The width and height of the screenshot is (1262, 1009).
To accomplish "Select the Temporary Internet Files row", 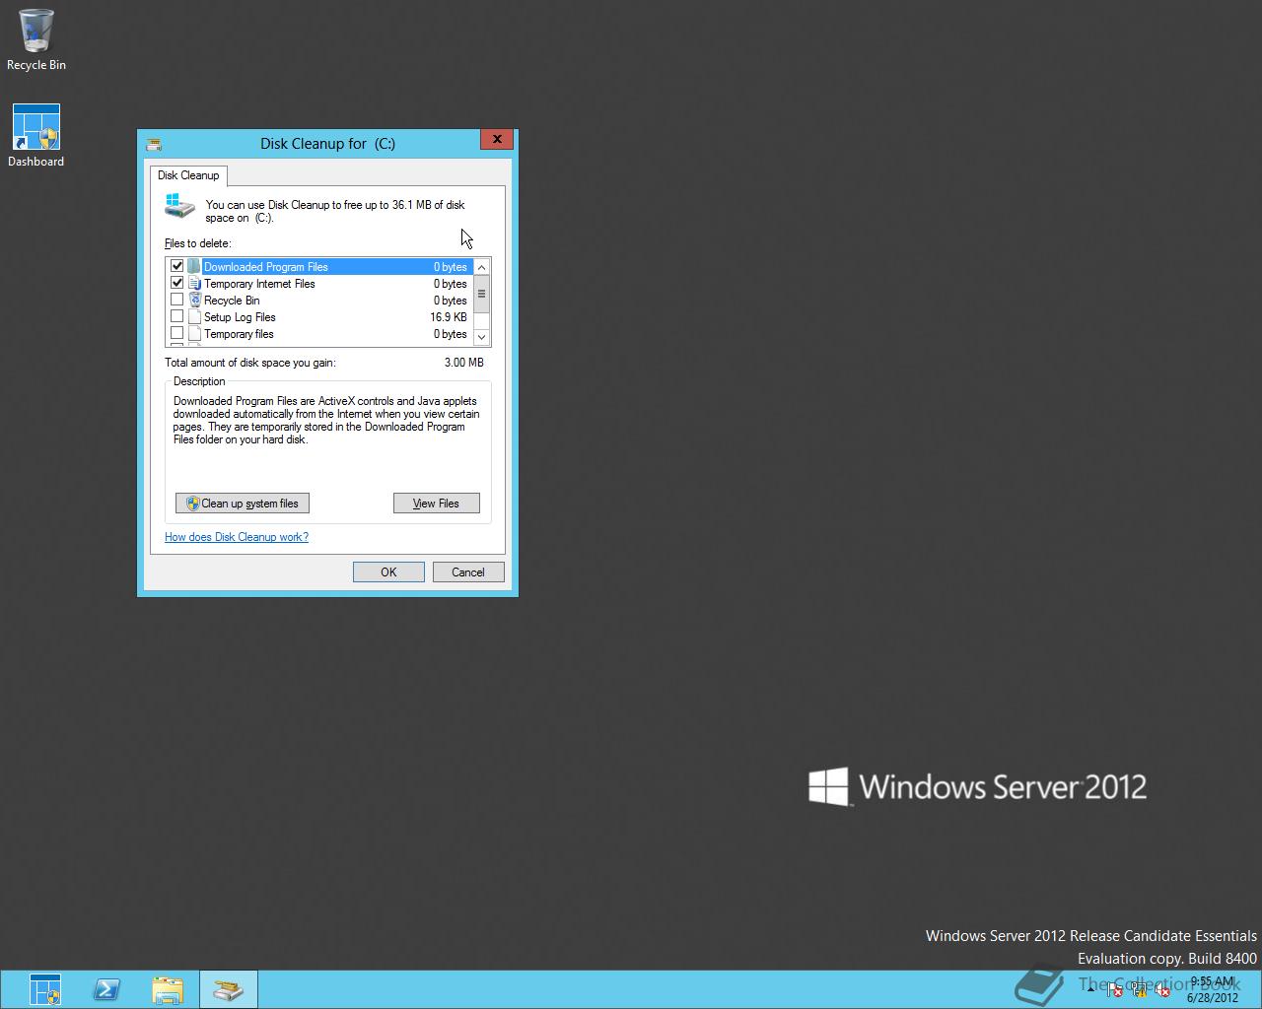I will (x=319, y=284).
